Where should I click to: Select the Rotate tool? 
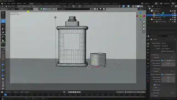coord(3,25)
